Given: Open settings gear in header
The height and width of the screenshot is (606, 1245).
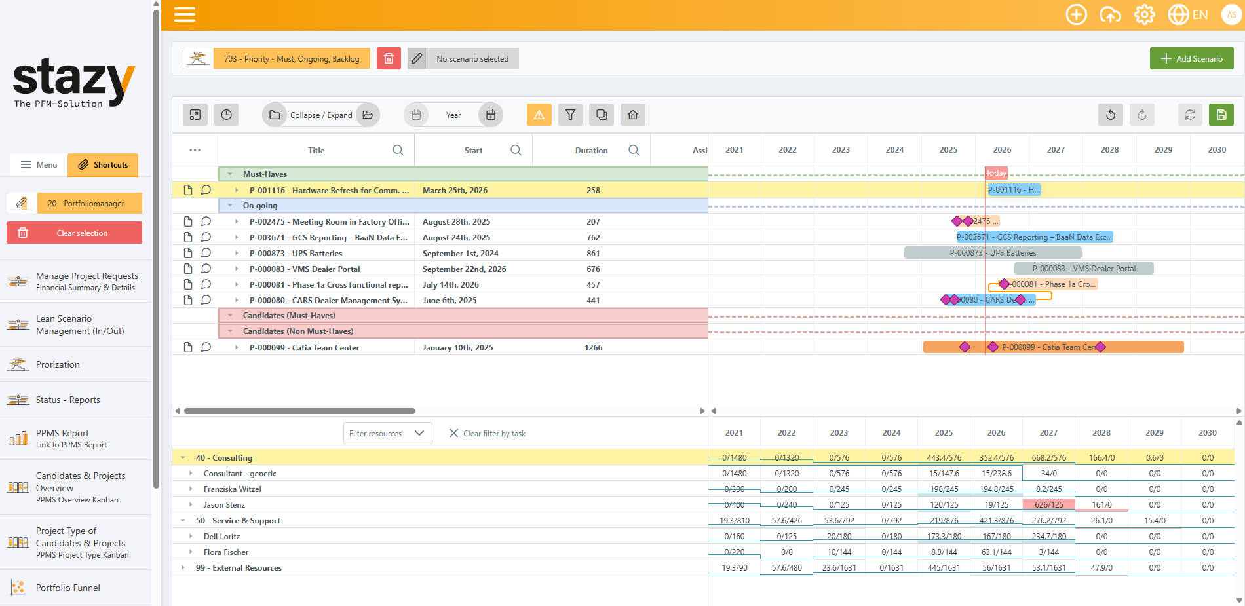Looking at the screenshot, I should [x=1144, y=14].
